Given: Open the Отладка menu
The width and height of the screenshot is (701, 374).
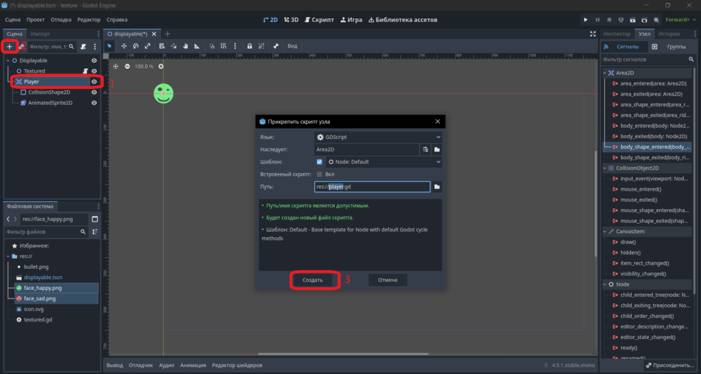Looking at the screenshot, I should click(x=61, y=20).
